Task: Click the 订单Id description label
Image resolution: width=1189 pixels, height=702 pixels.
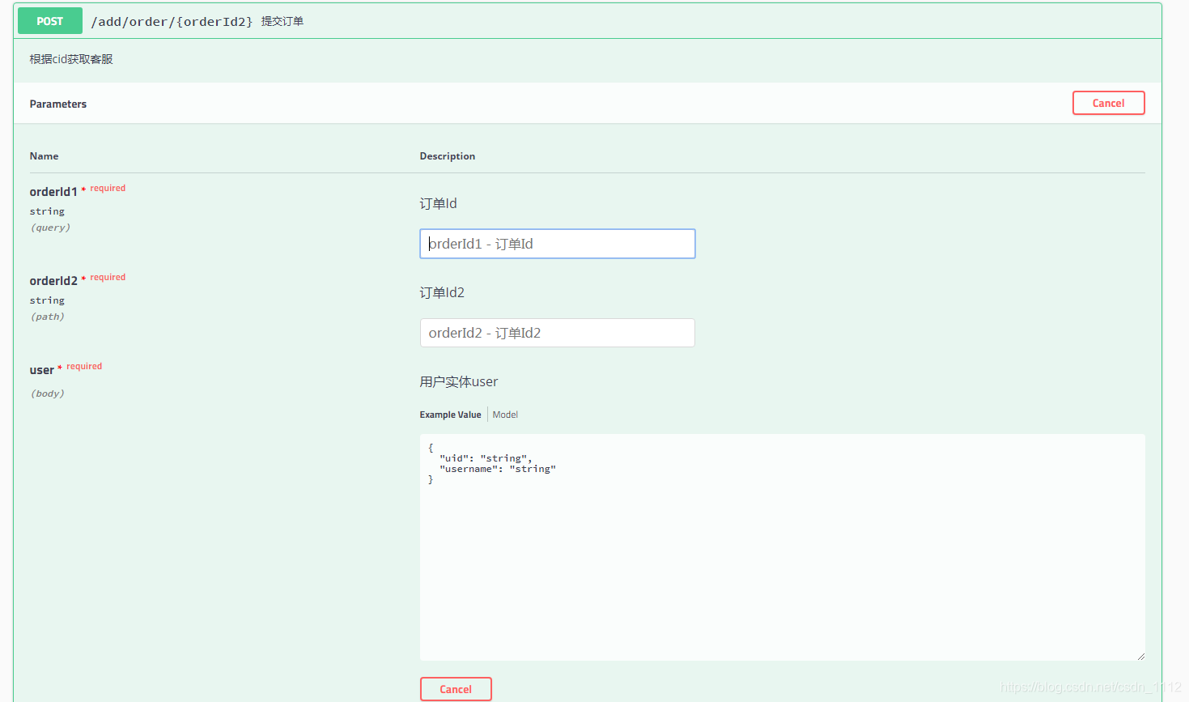Action: [x=438, y=203]
